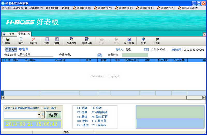Click the F11-查商品 shortcut text
The image size is (207, 135).
(x=99, y=125)
